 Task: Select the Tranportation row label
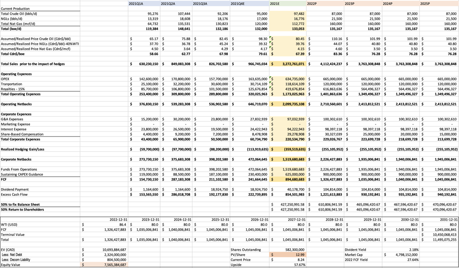(x=12, y=84)
